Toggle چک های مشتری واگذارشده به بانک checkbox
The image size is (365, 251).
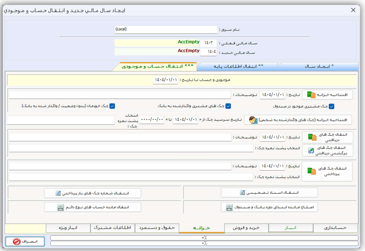tap(228, 106)
